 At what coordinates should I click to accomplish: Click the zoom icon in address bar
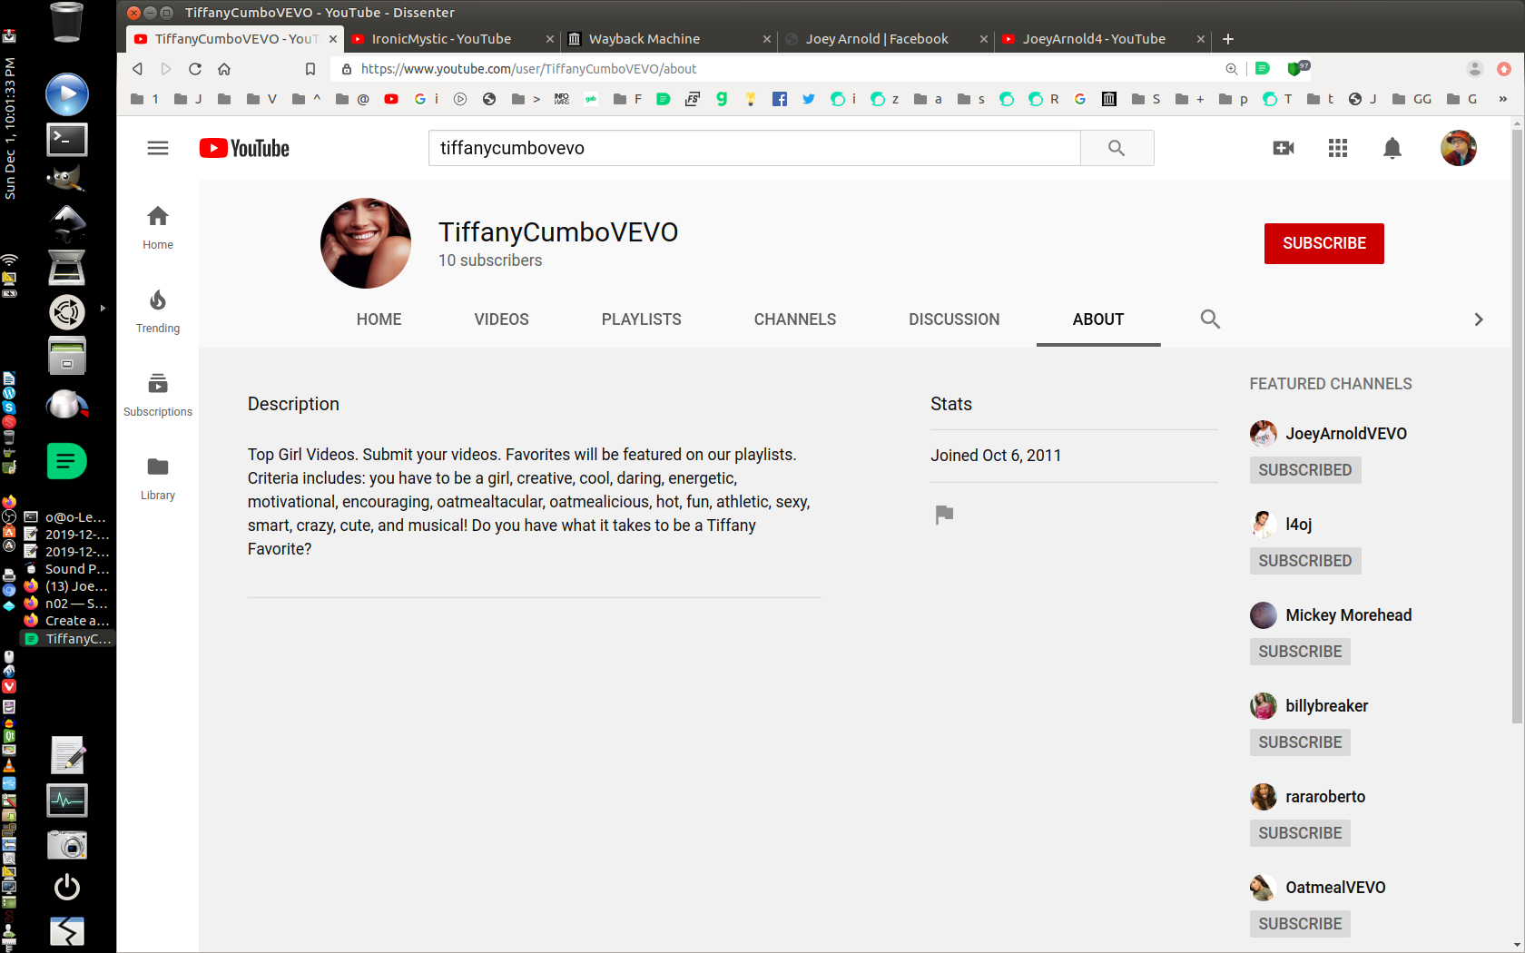point(1231,69)
